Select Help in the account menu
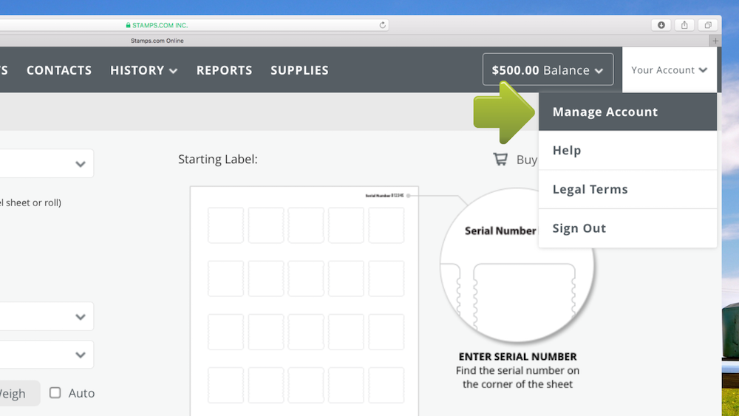The height and width of the screenshot is (416, 739). point(627,150)
